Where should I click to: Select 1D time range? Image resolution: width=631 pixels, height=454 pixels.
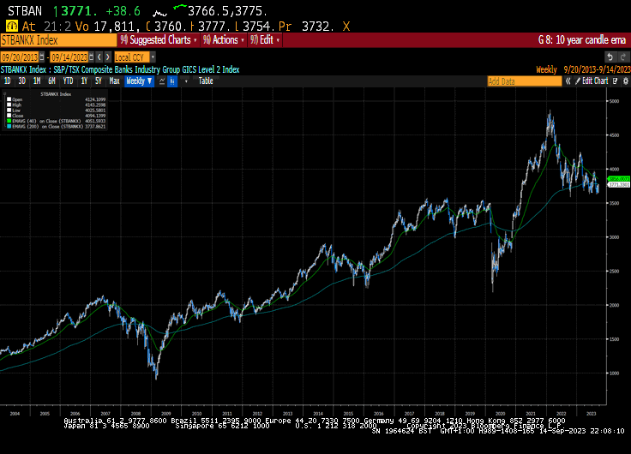(7, 81)
